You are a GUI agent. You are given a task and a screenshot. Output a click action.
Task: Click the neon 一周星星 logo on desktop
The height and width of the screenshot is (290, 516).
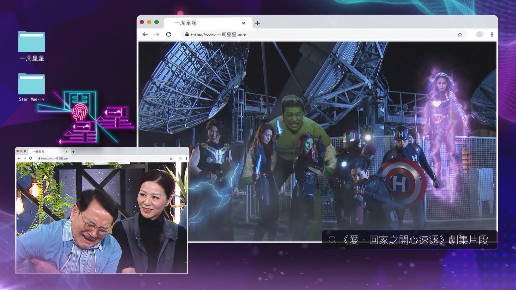(x=86, y=117)
